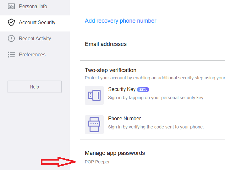Viewport: 225px width, 170px height.
Task: Choose the Phone Number verification option
Action: click(155, 125)
